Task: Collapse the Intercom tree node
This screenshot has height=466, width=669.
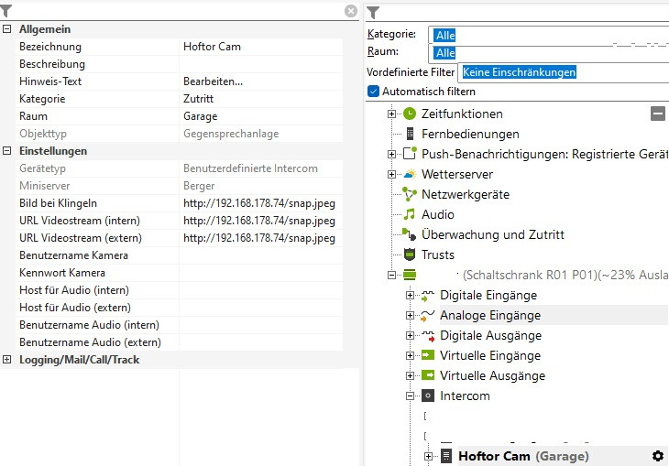Action: 410,396
